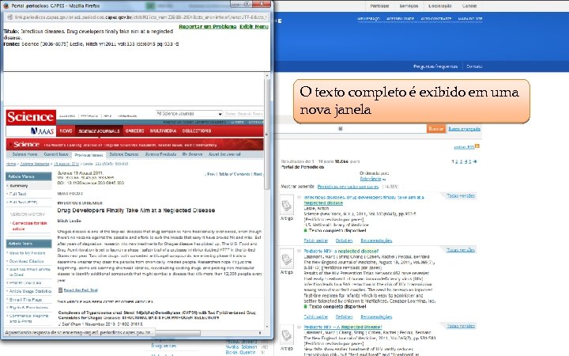Click the next-page arrow in results pagination

[x=475, y=161]
